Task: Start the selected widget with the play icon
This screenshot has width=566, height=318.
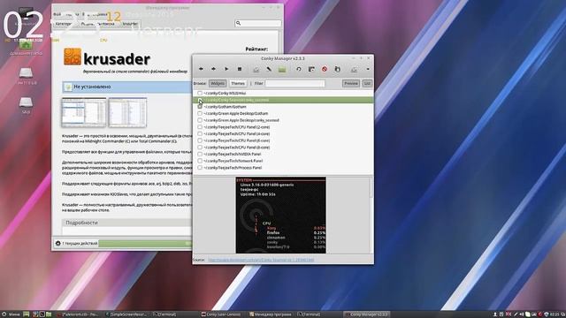Action: [x=226, y=69]
